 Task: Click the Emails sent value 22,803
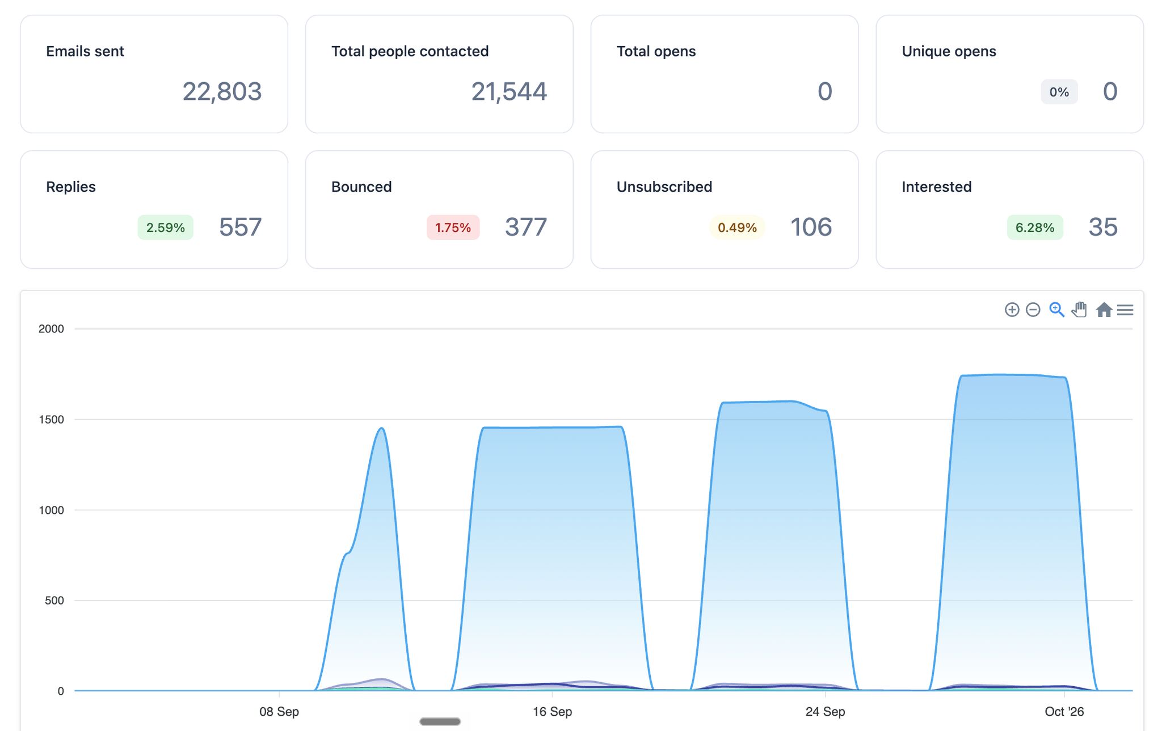pyautogui.click(x=222, y=92)
